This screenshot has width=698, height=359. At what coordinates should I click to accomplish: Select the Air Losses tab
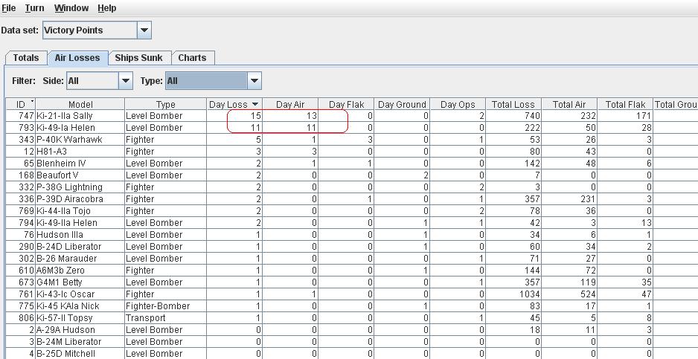tap(77, 58)
